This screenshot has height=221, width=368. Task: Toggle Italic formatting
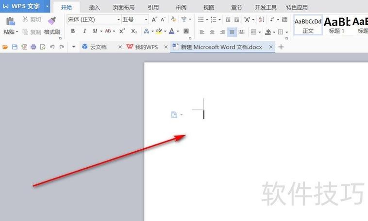pyautogui.click(x=84, y=31)
